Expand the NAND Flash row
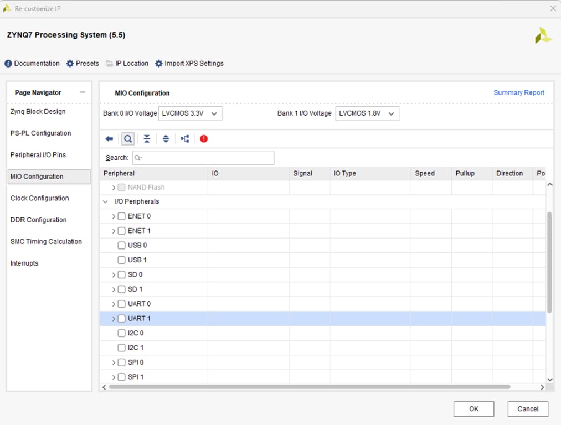 click(x=114, y=188)
